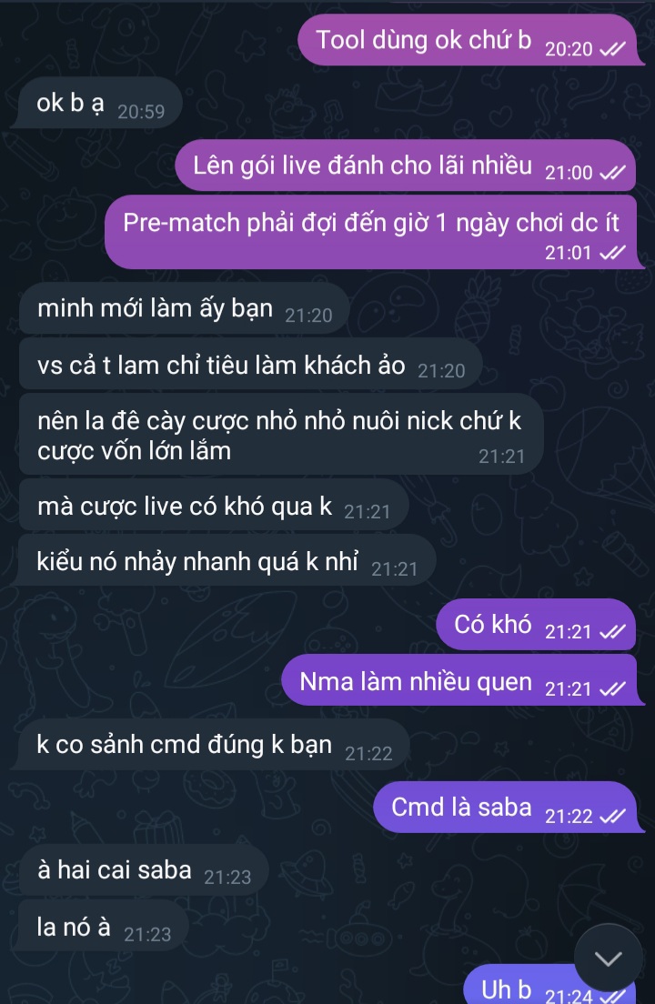Tap double-check icon on 'Cmd là saba' message

[612, 816]
